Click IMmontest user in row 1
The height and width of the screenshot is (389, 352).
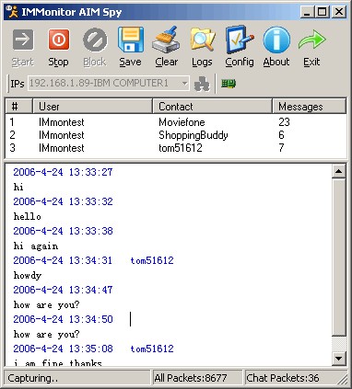coord(62,122)
